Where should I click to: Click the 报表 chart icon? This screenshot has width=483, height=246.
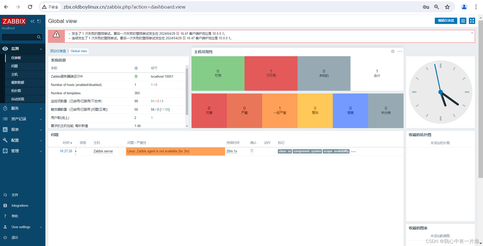5,130
